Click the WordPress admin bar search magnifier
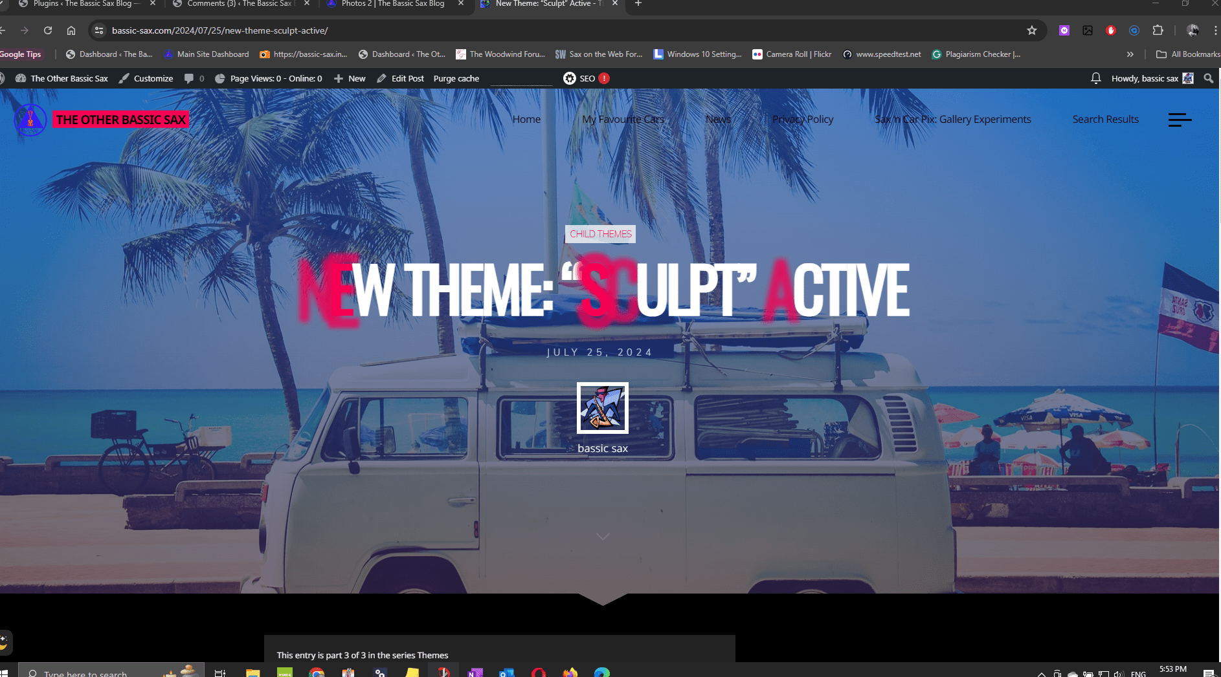The width and height of the screenshot is (1221, 677). (1208, 78)
